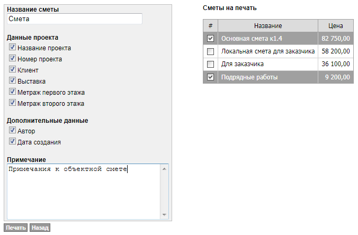Uncheck the Выставка option

(12, 81)
